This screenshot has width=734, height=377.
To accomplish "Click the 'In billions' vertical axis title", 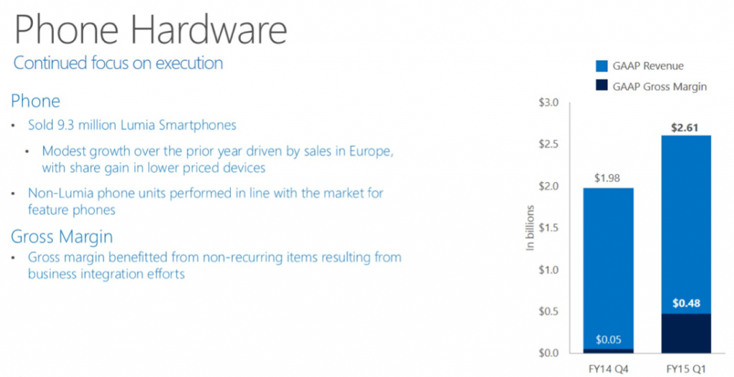I will 531,228.
